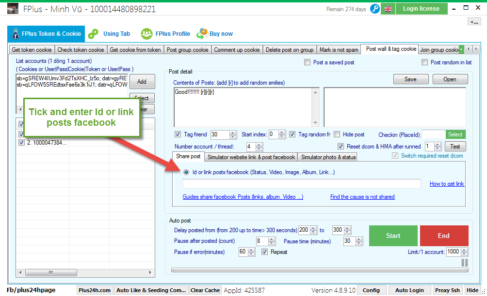Open the Check token cookie tab
Screen dimensions: 487x296
click(81, 49)
